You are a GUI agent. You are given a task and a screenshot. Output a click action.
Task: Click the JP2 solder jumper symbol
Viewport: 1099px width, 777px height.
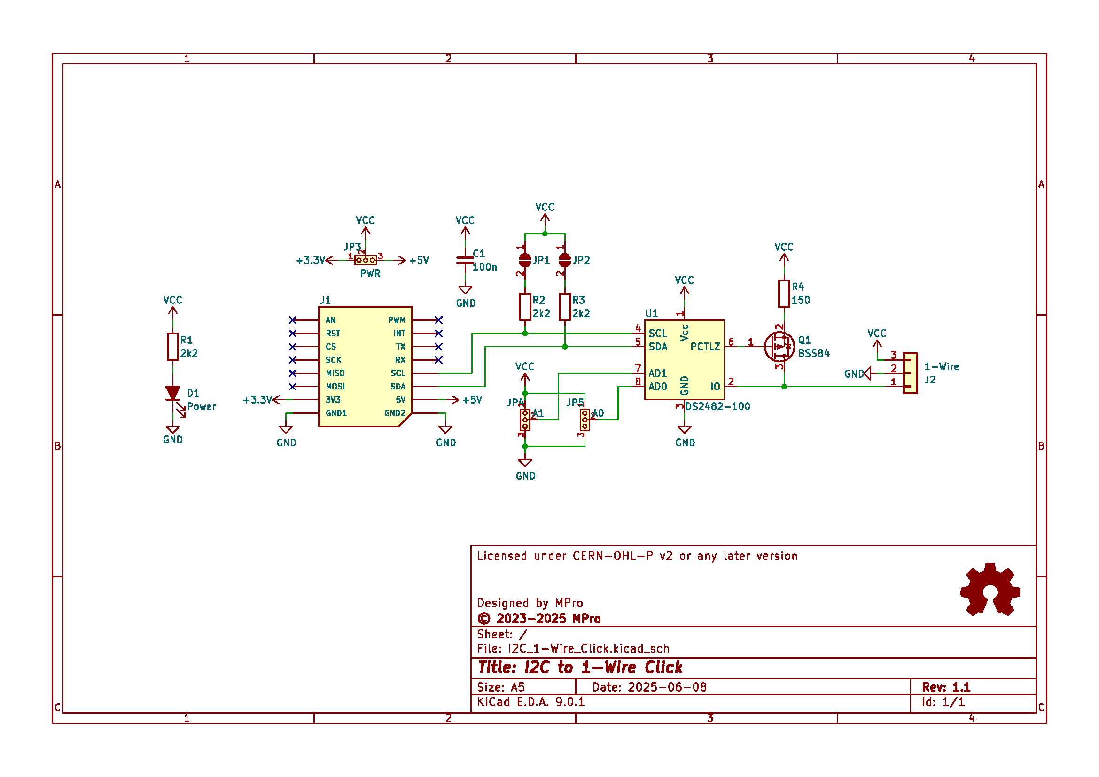[565, 260]
